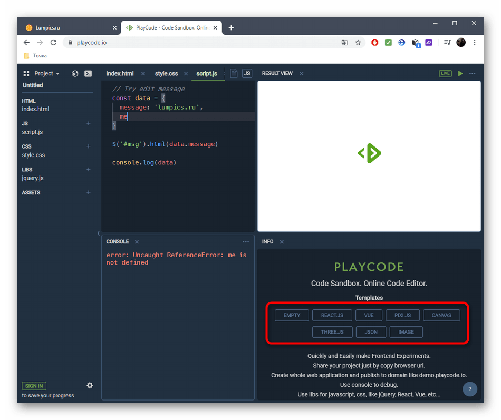Click the JS language badge icon
Screen dimensions: 501x420
click(247, 74)
